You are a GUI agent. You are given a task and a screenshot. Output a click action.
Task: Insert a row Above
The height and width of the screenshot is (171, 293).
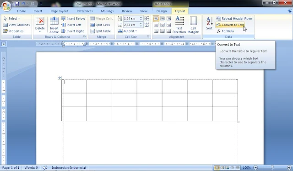[54, 25]
